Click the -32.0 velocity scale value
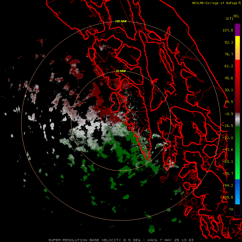The image size is (242, 242). 228,138
